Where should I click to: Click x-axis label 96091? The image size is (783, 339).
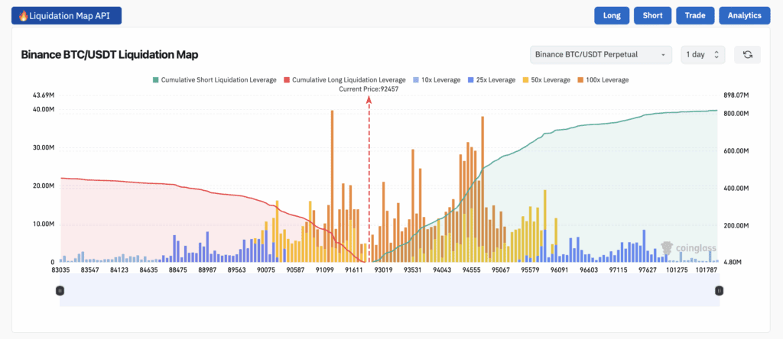coord(559,270)
